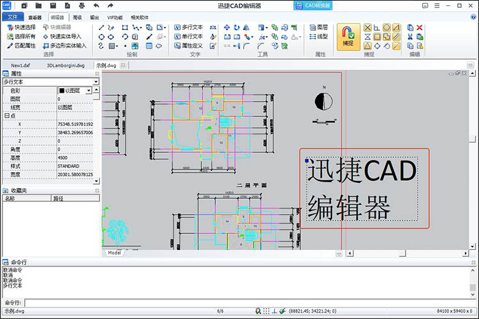Open the hatch pattern tool dropdown arrow
This screenshot has width=479, height=319.
[117, 46]
